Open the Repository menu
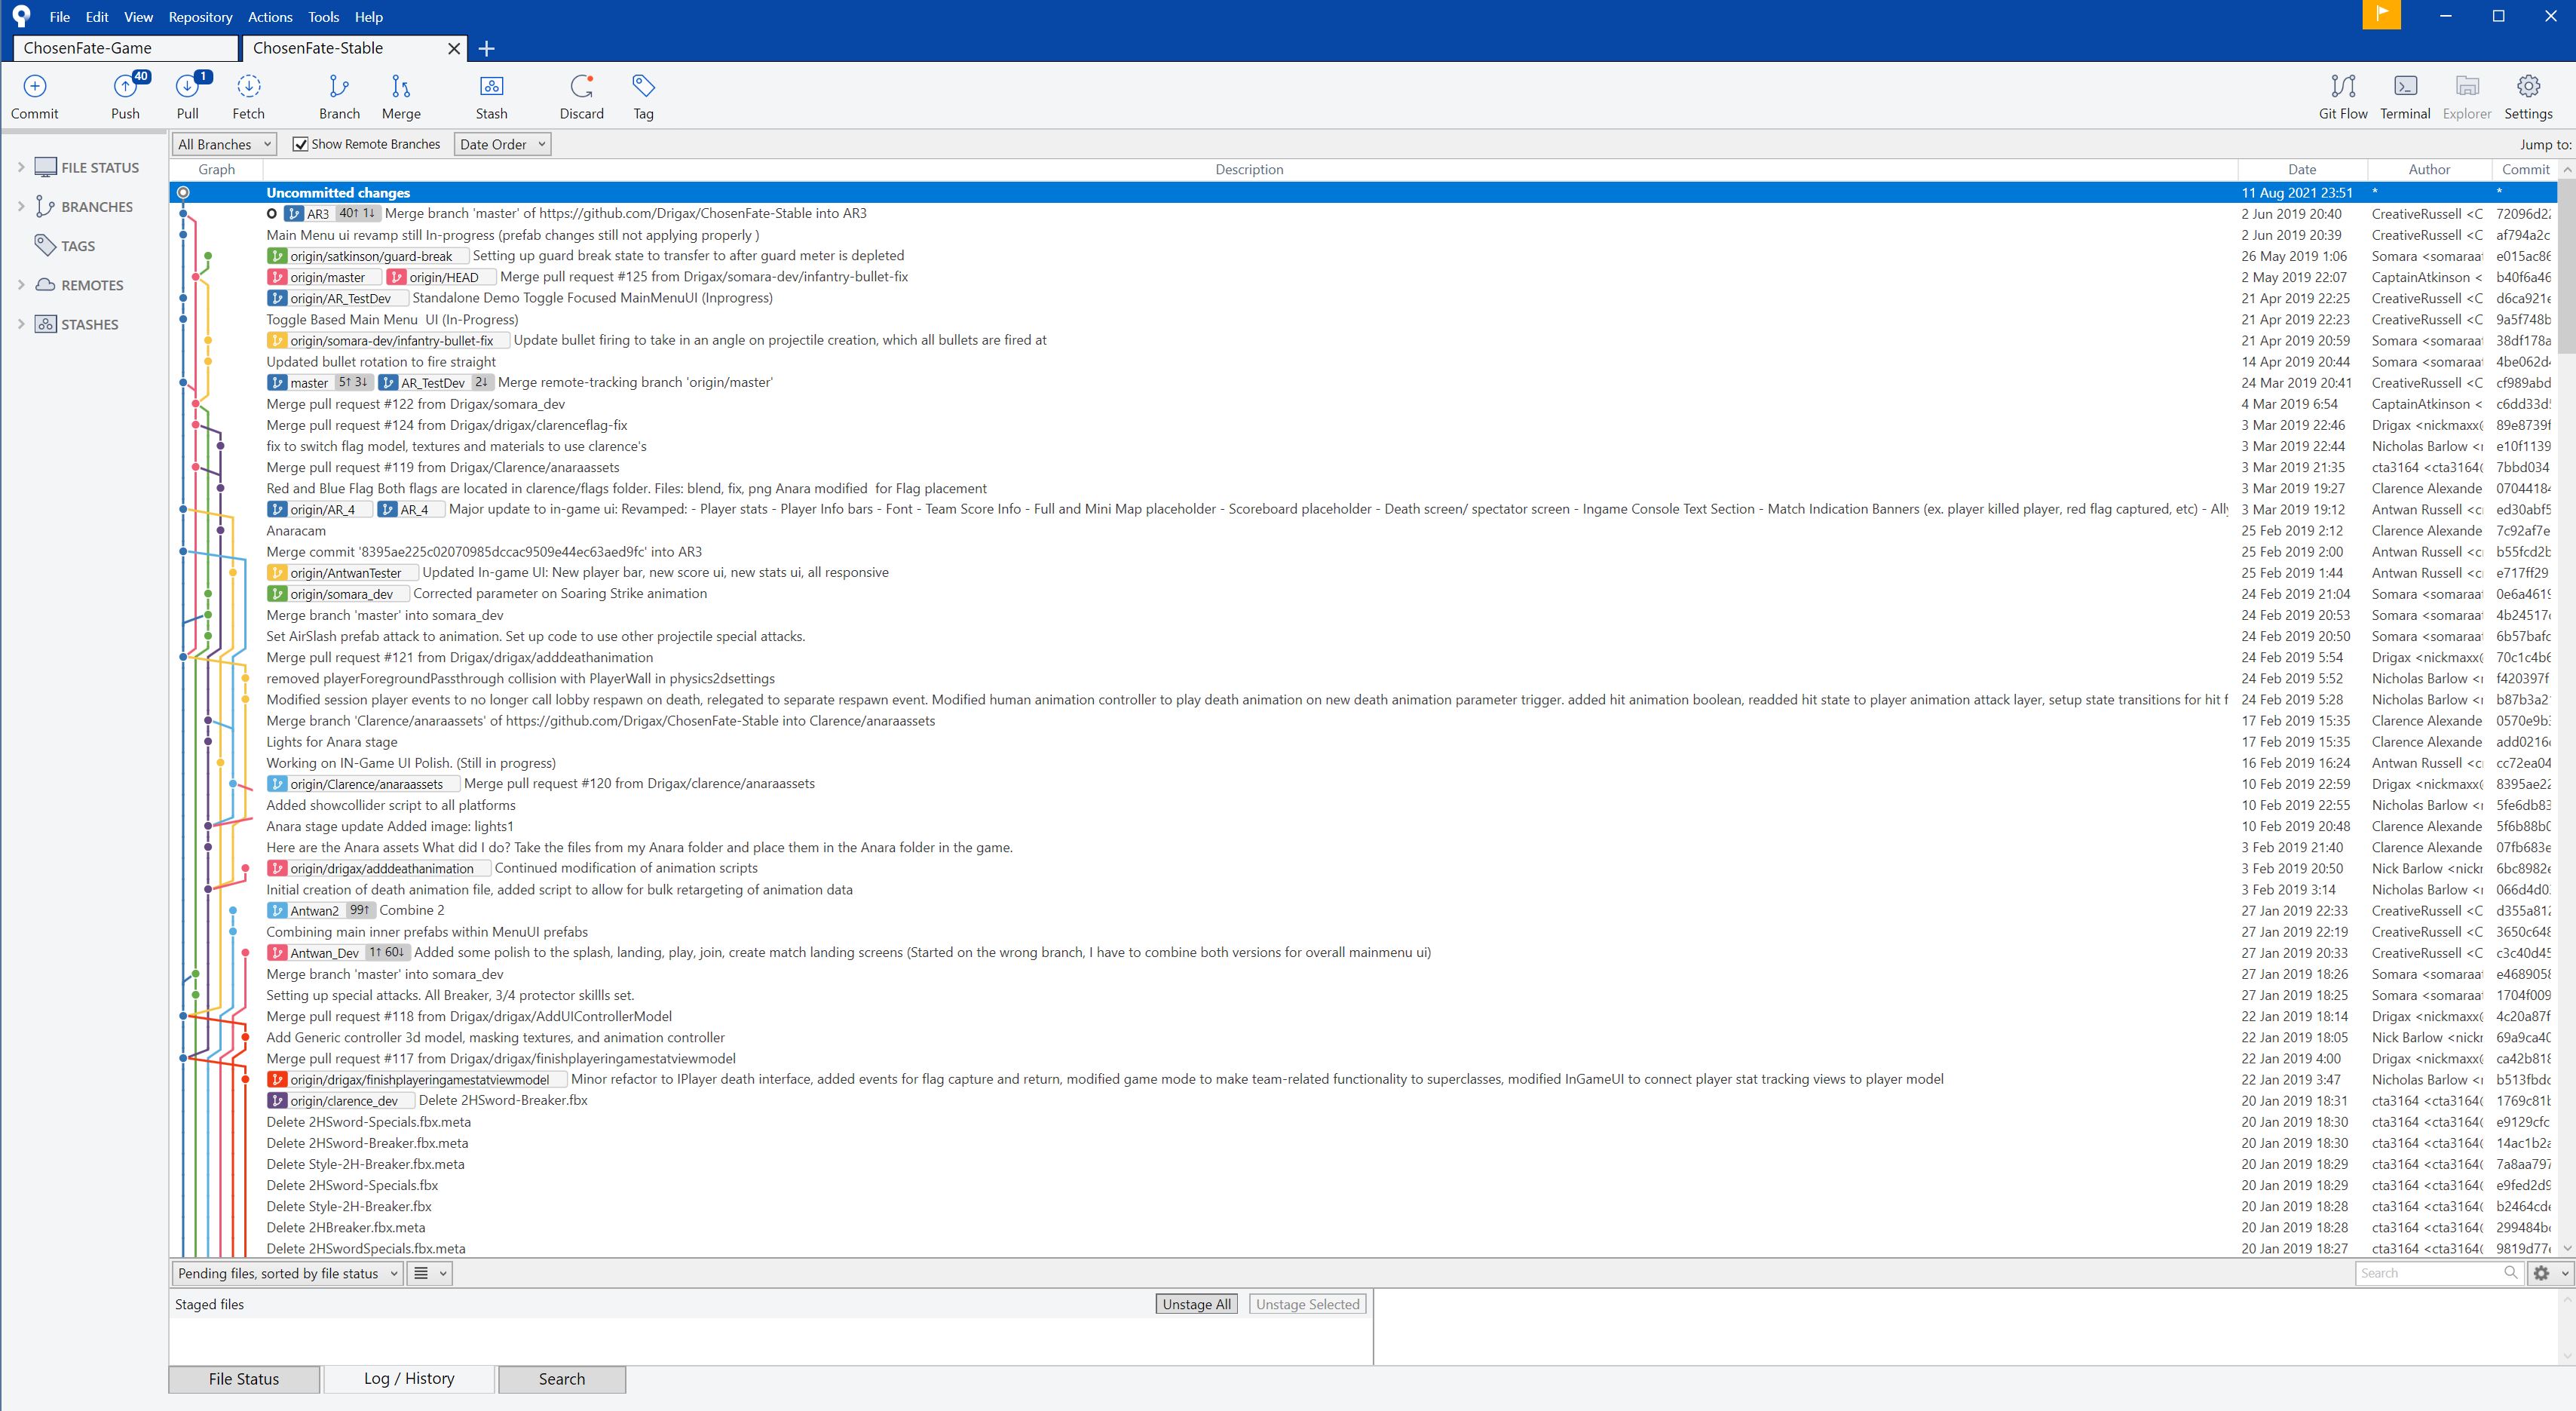The width and height of the screenshot is (2576, 1411). tap(200, 17)
